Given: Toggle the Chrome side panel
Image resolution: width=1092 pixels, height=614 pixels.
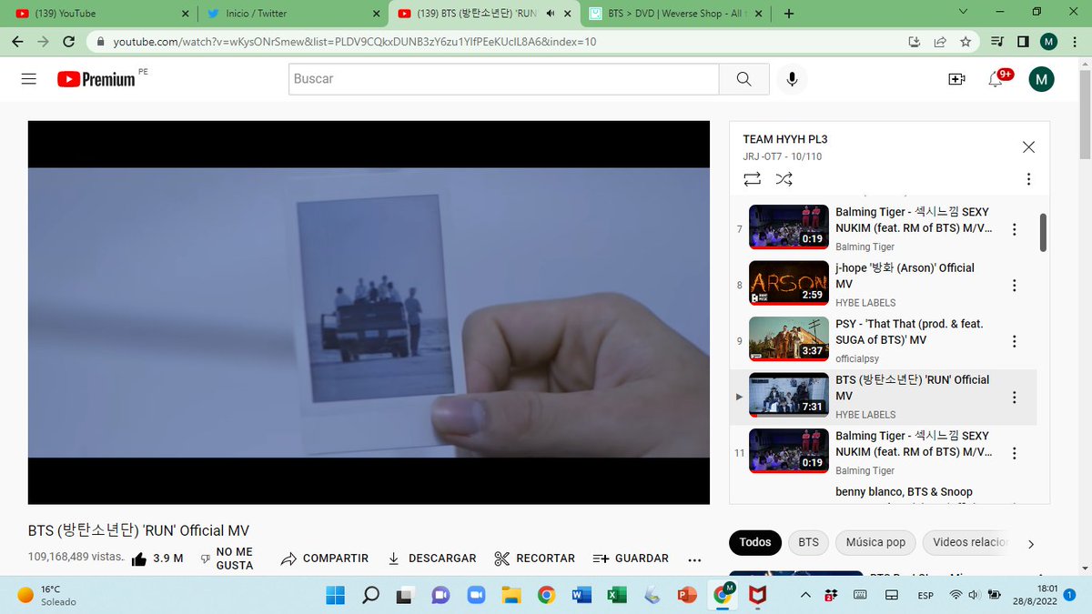Looking at the screenshot, I should point(1023,42).
